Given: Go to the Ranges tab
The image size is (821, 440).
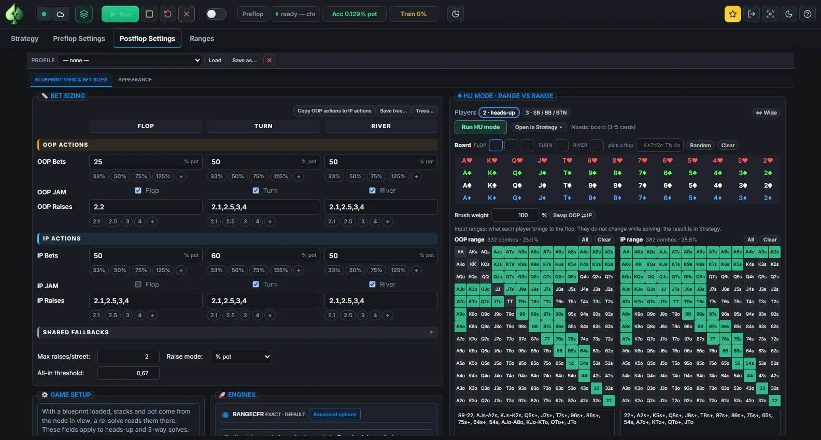Looking at the screenshot, I should tap(202, 38).
